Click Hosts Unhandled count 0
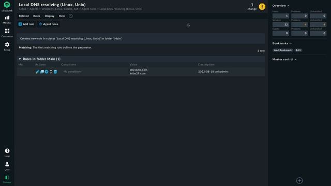This screenshot has width=331, height=186. (x=318, y=16)
